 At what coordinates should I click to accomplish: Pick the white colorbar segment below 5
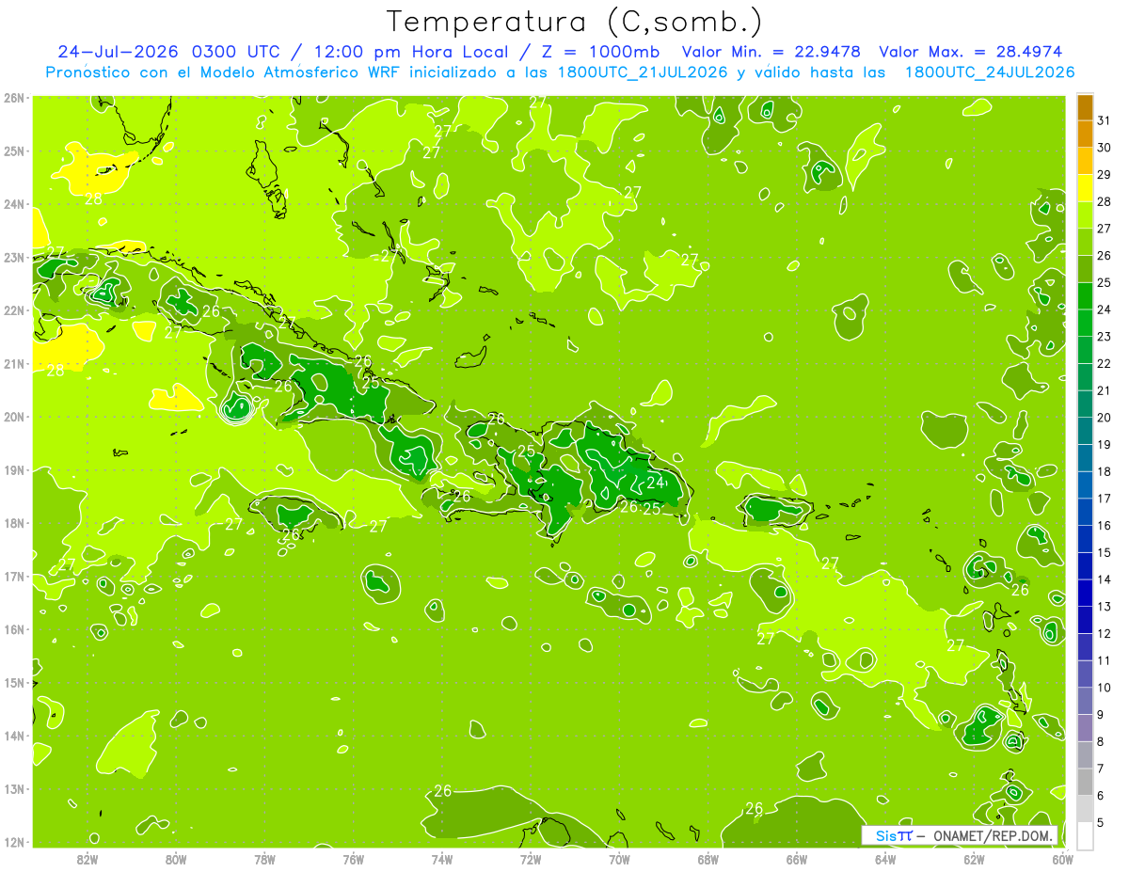(x=1085, y=835)
